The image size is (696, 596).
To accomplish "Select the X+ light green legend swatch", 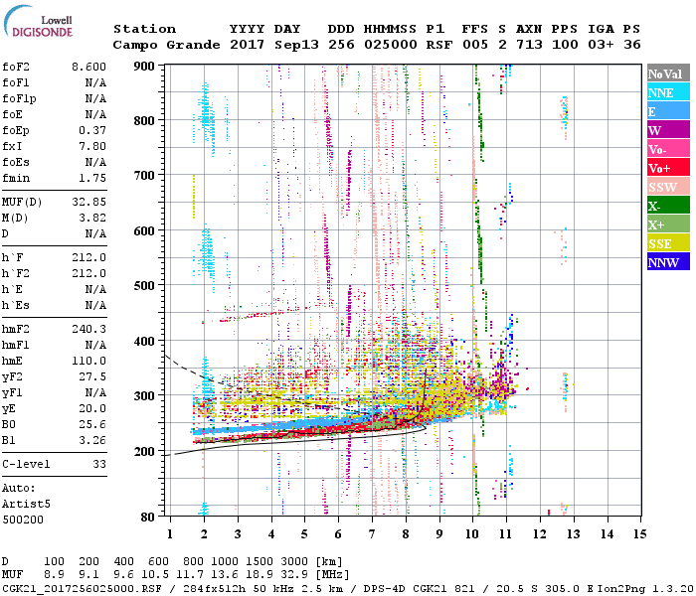I will click(668, 223).
